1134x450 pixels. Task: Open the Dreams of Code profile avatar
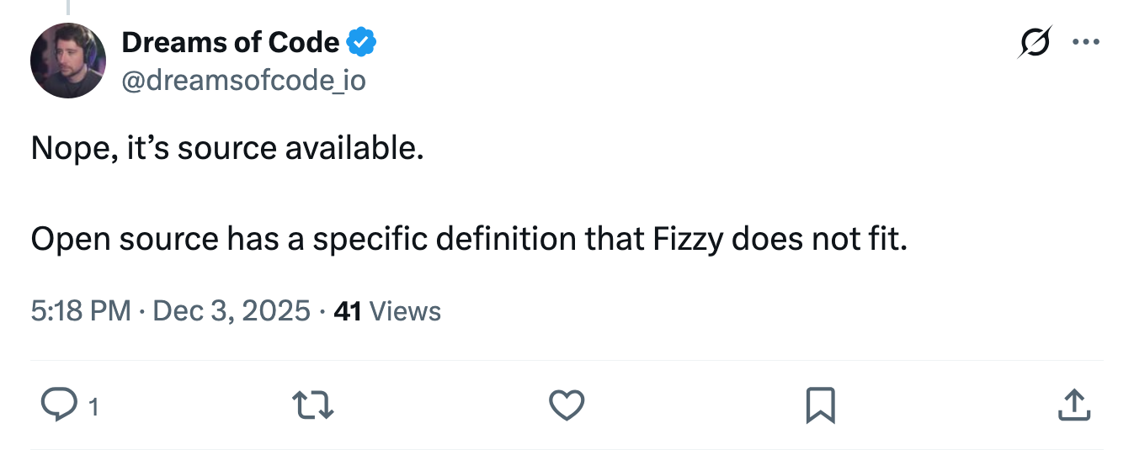(x=68, y=61)
